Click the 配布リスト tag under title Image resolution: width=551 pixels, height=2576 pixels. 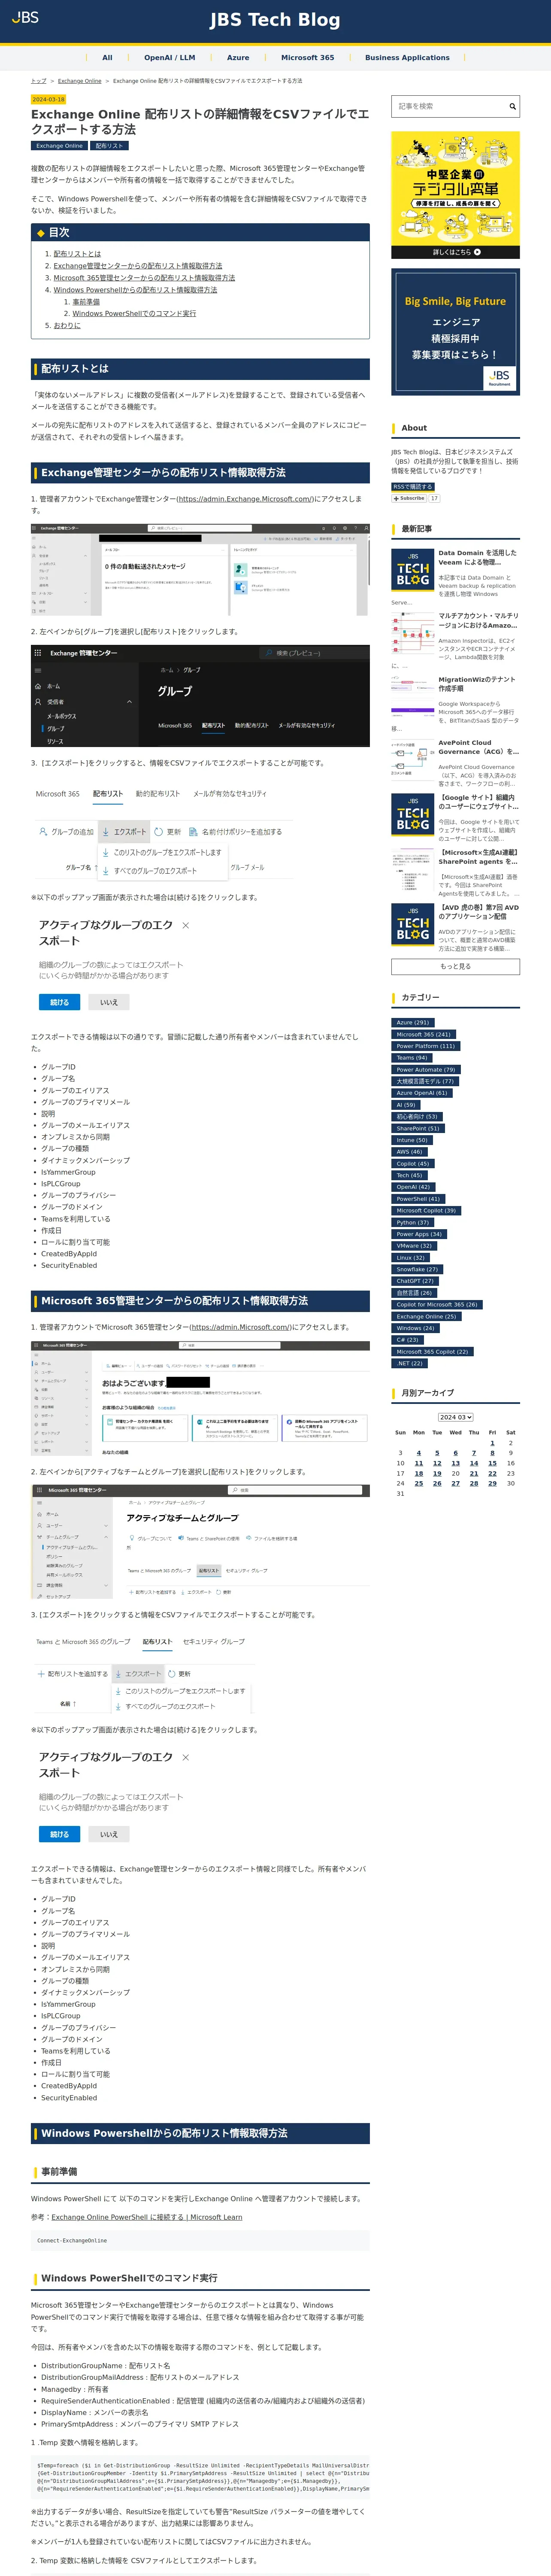click(x=109, y=146)
